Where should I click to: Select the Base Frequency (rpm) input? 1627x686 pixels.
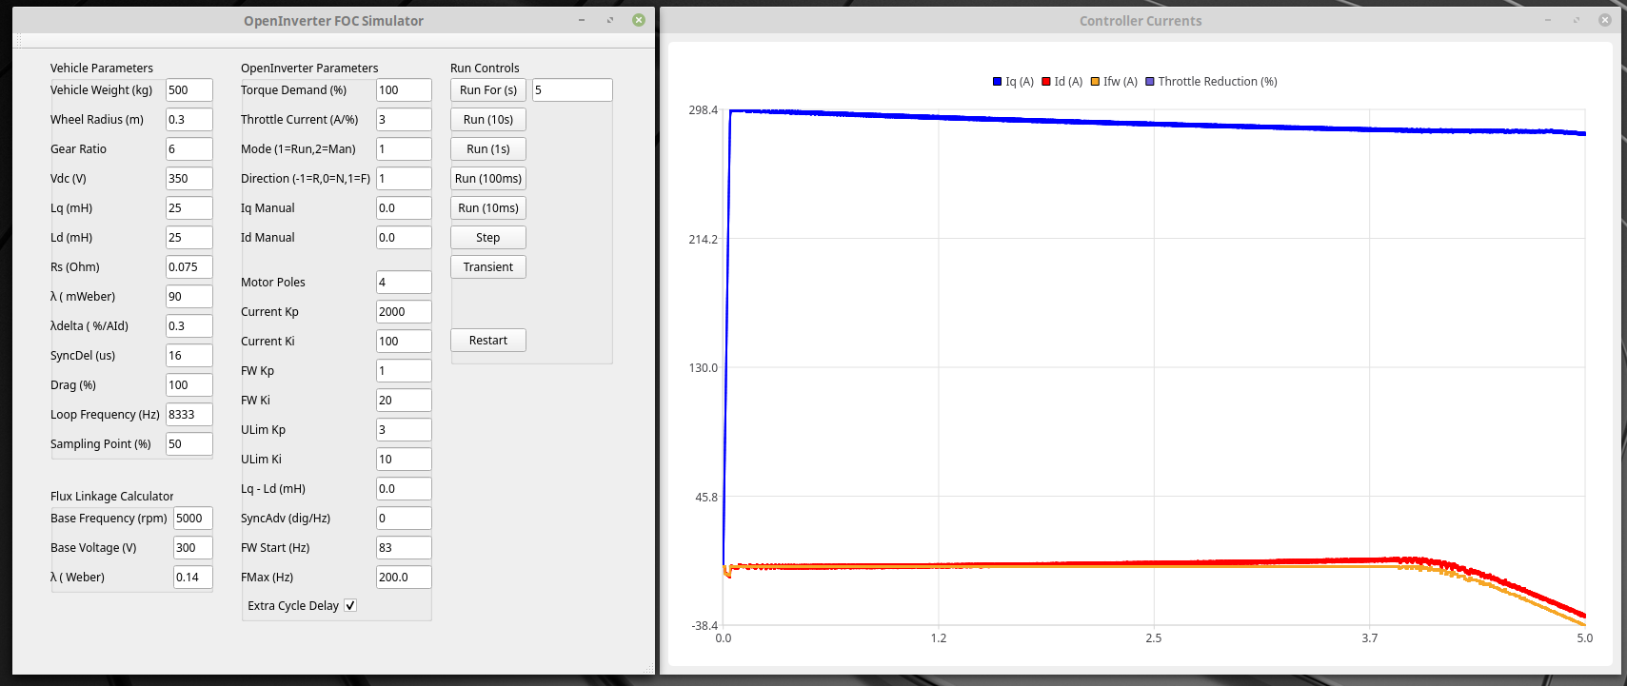click(x=192, y=519)
